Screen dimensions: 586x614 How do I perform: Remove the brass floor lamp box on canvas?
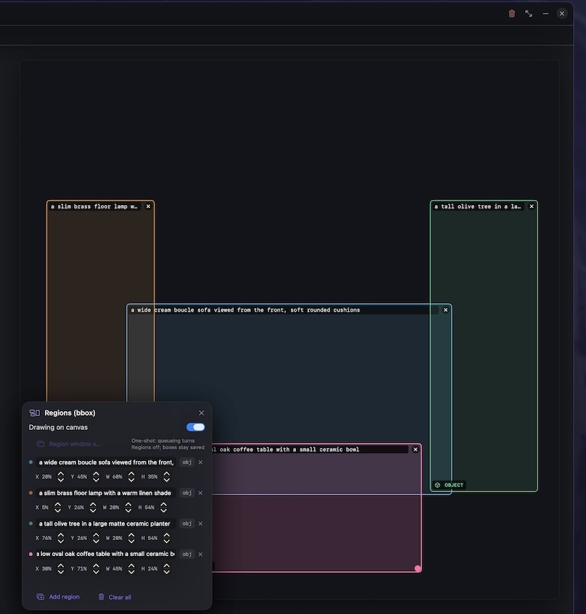click(x=148, y=207)
